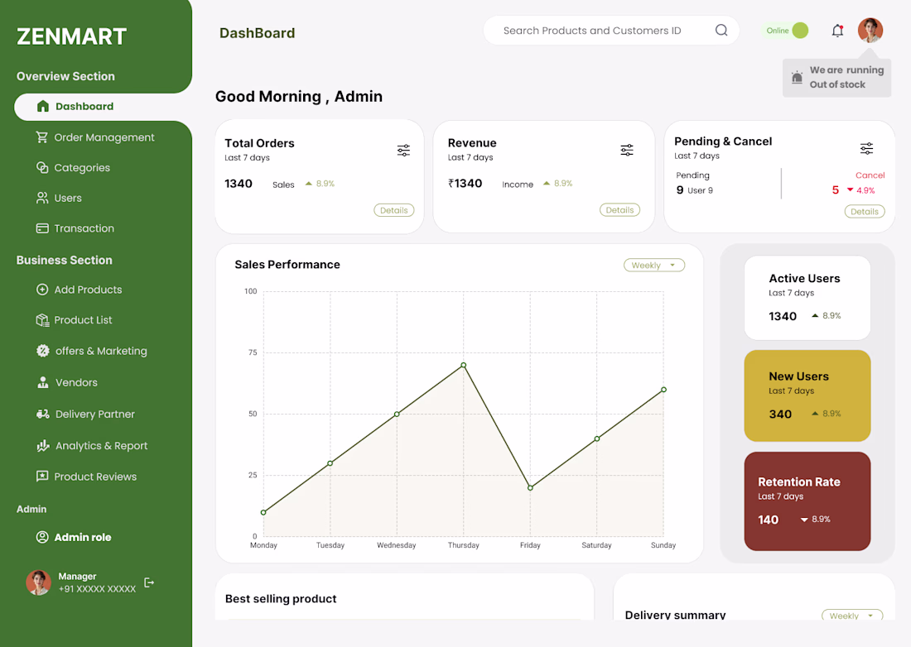Viewport: 911px width, 647px height.
Task: Click the Product List box icon
Action: (x=42, y=319)
